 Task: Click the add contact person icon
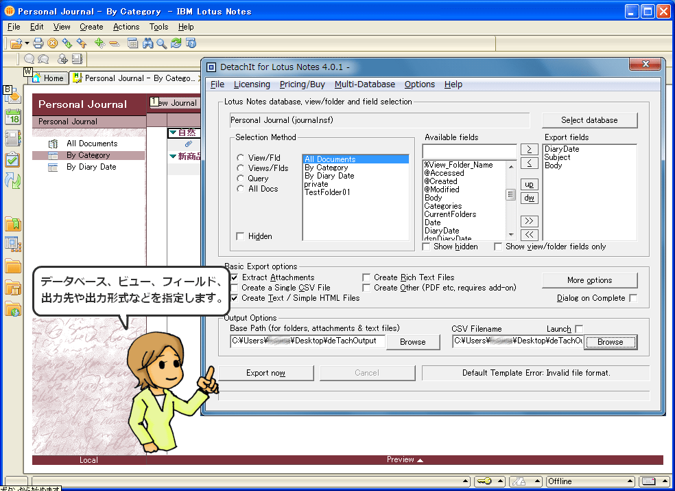tap(63, 59)
